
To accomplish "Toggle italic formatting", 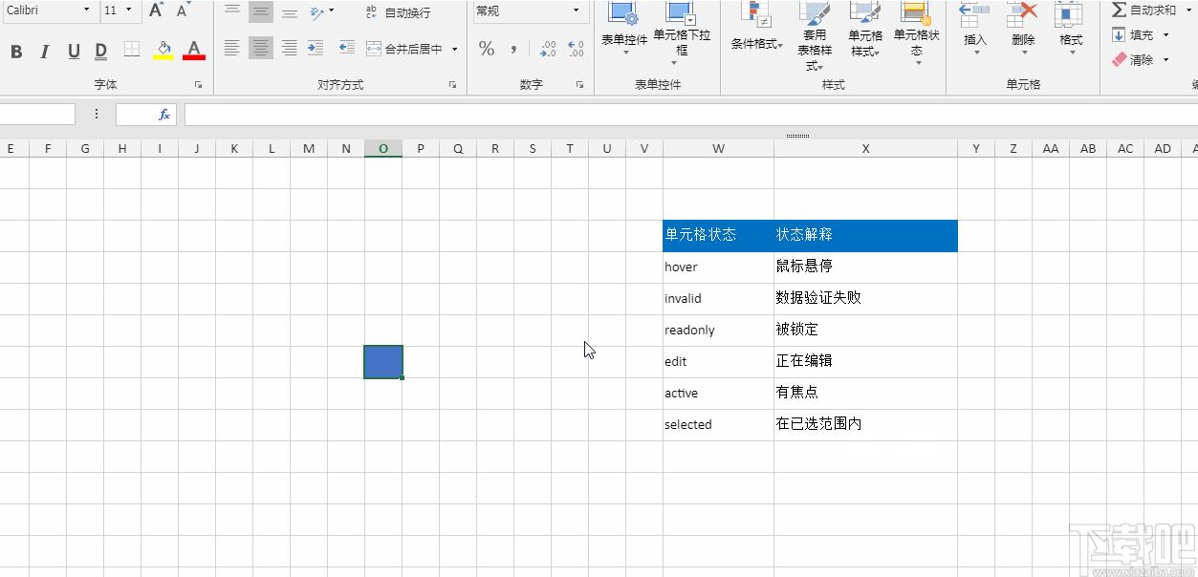I will point(44,52).
